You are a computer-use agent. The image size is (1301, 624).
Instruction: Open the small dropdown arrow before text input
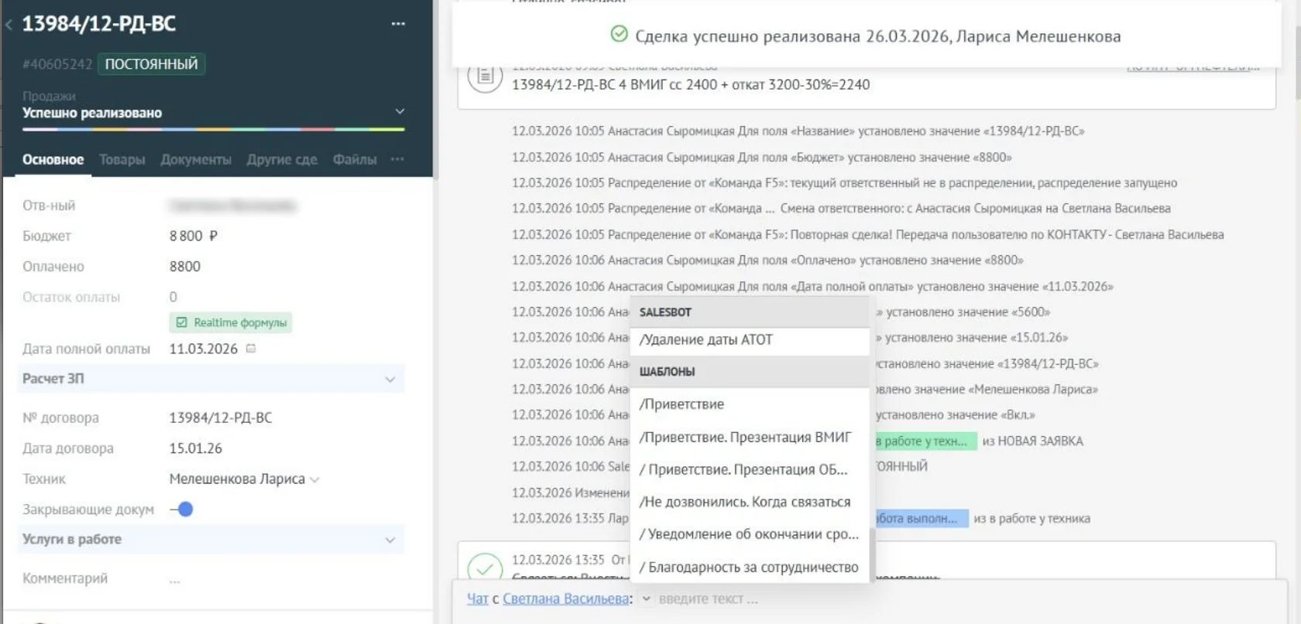pos(646,598)
